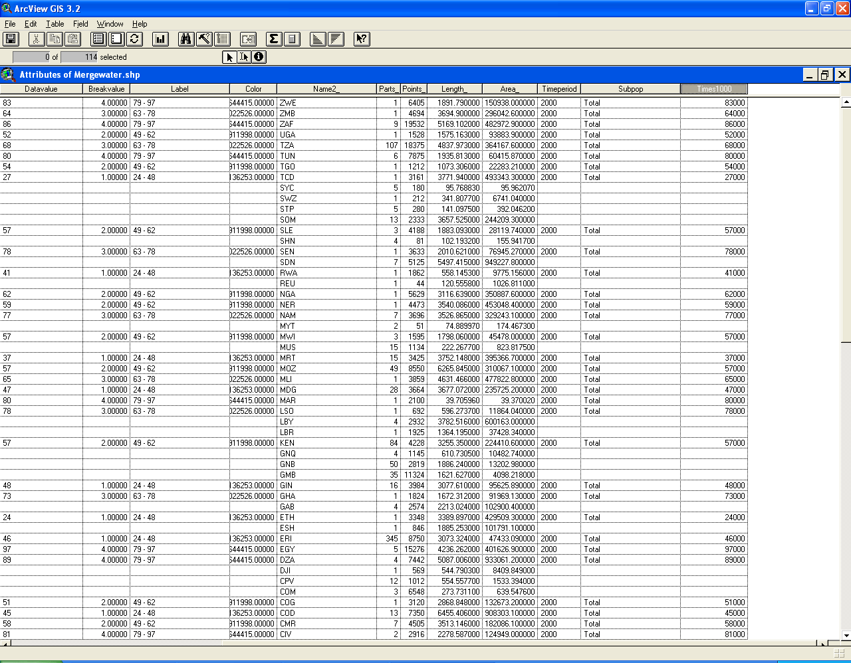Open the field Calculate icon

pyautogui.click(x=292, y=39)
